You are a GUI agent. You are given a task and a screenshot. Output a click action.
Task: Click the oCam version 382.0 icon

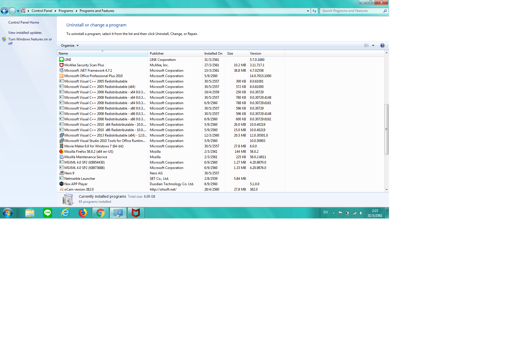61,189
